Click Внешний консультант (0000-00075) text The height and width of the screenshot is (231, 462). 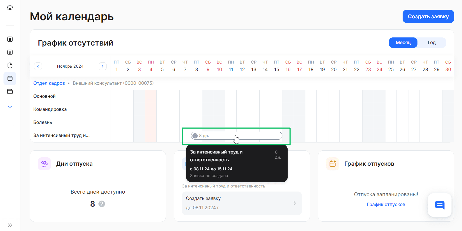(113, 83)
